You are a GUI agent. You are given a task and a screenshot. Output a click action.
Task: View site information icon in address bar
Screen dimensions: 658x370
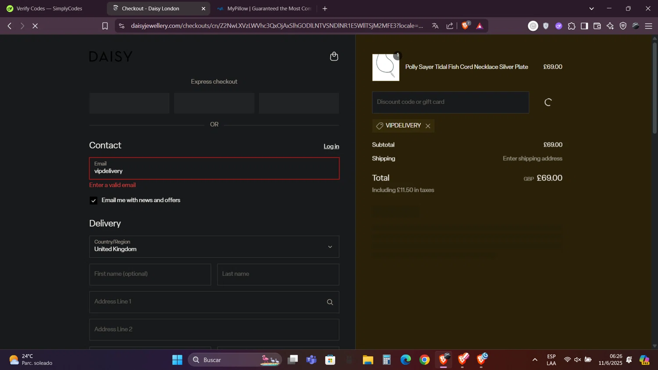[122, 26]
